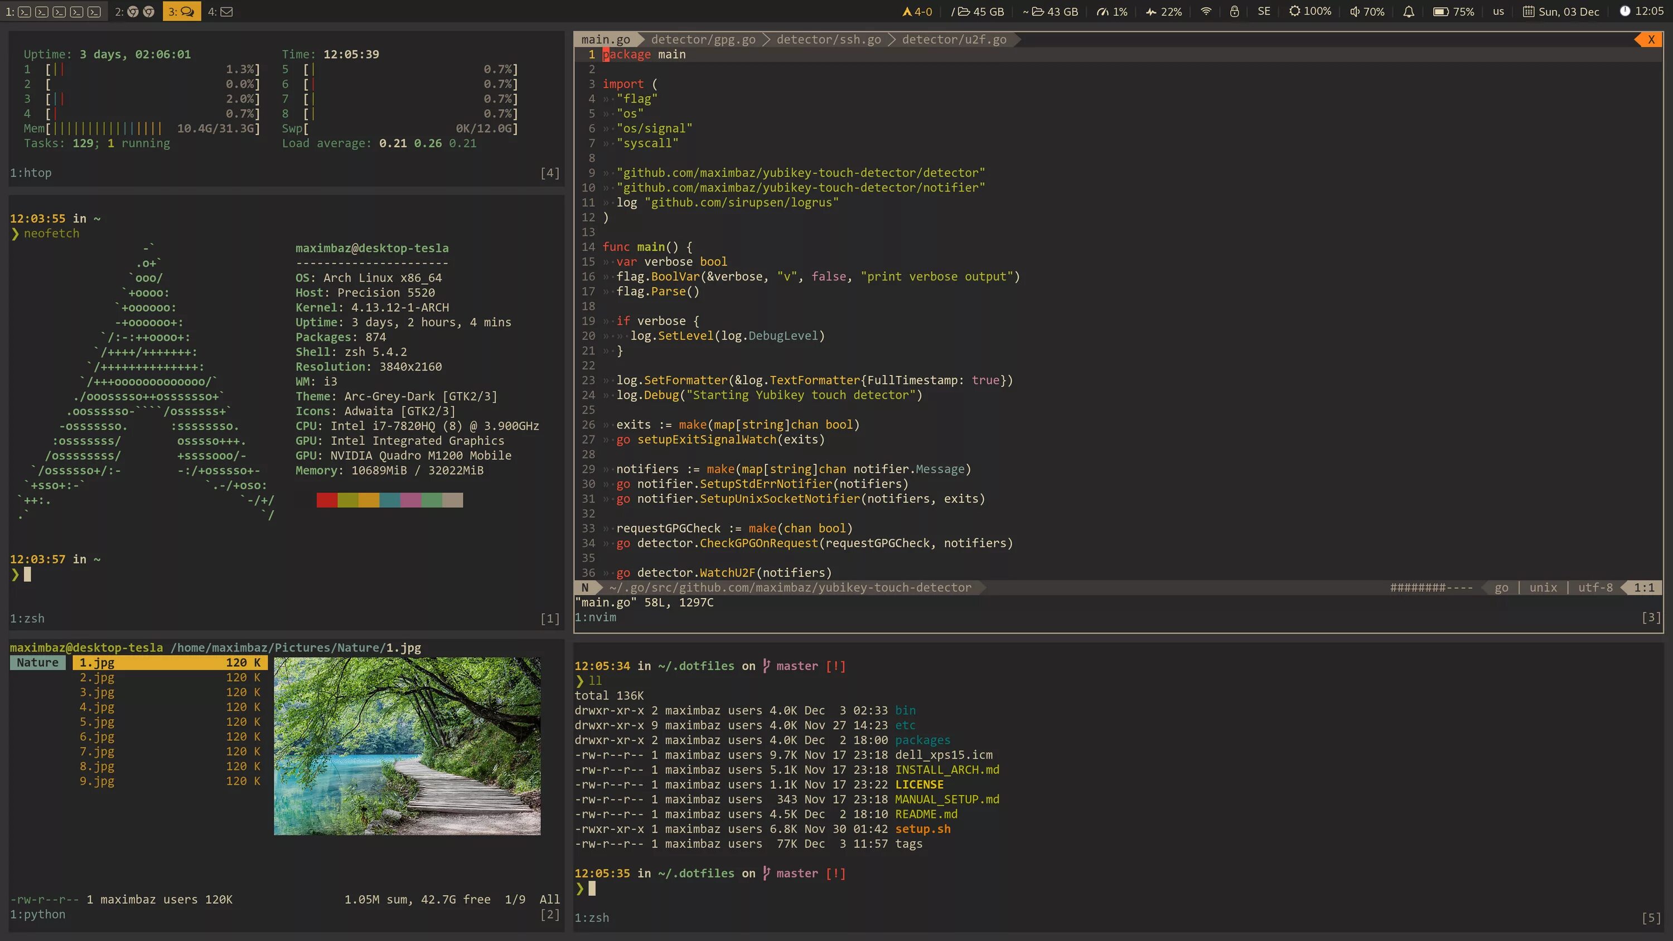This screenshot has height=941, width=1673.
Task: Click the brightness icon showing 100%
Action: tap(1294, 11)
